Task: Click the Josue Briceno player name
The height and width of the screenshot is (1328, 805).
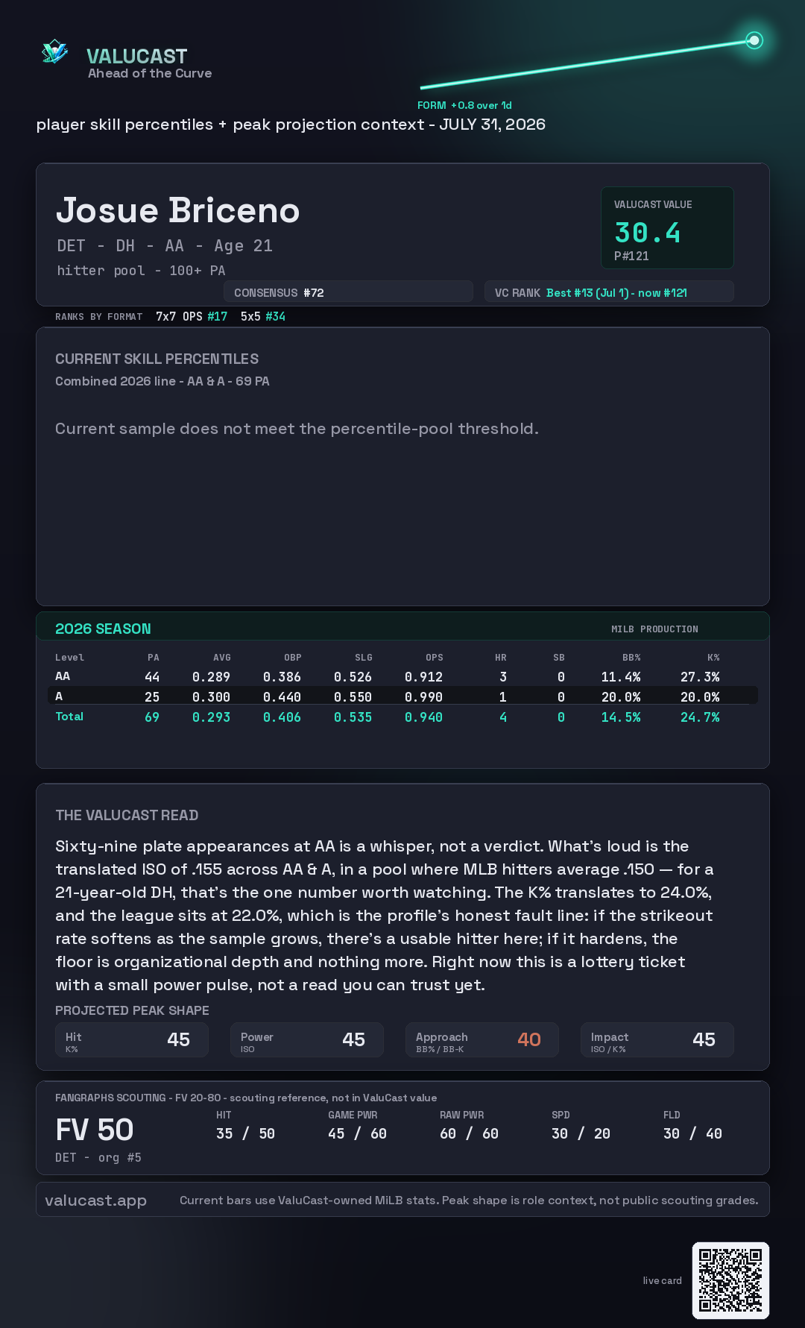Action: [x=177, y=210]
